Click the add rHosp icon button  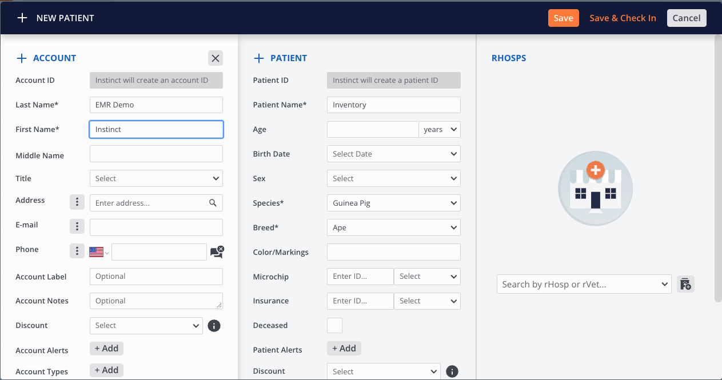tap(685, 284)
